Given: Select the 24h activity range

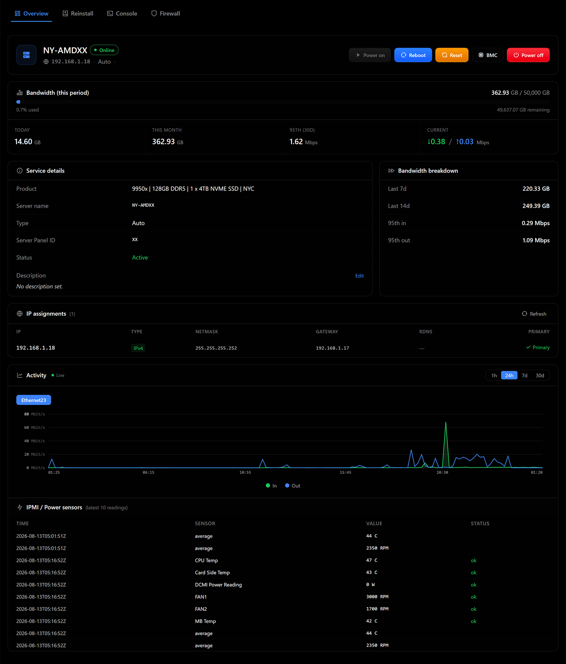Looking at the screenshot, I should [x=509, y=376].
